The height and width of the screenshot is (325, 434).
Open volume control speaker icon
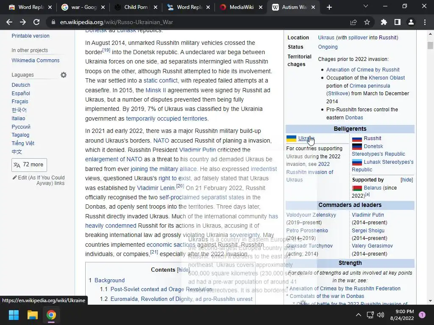(x=381, y=315)
